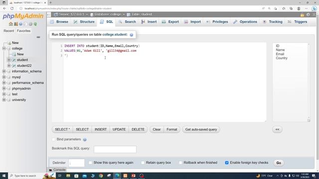
Task: Open the Export tab
Action: 170,22
